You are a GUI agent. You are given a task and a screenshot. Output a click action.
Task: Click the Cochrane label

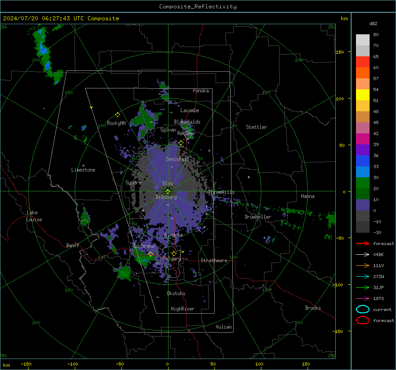click(x=144, y=246)
